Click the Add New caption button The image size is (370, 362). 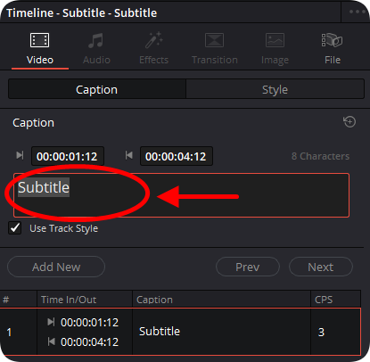[x=56, y=267]
